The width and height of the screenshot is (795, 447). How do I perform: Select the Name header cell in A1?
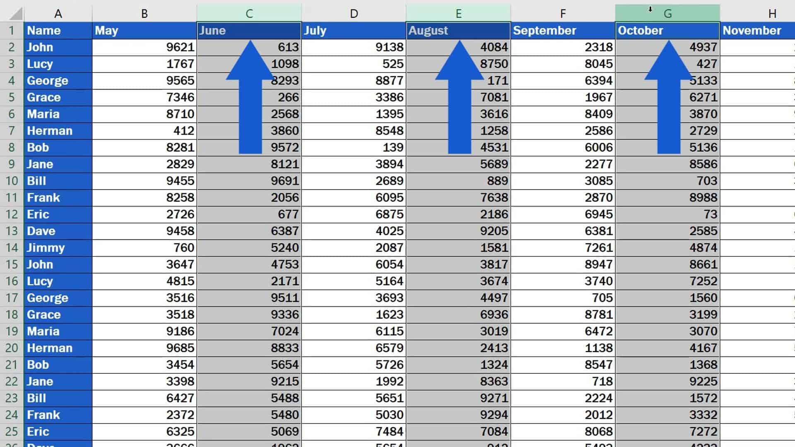[58, 30]
